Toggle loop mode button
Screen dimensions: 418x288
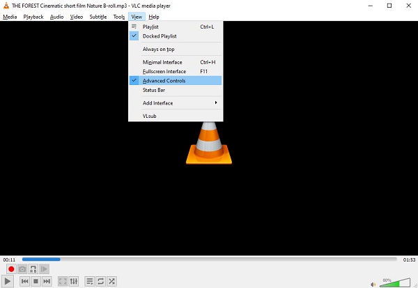click(100, 281)
